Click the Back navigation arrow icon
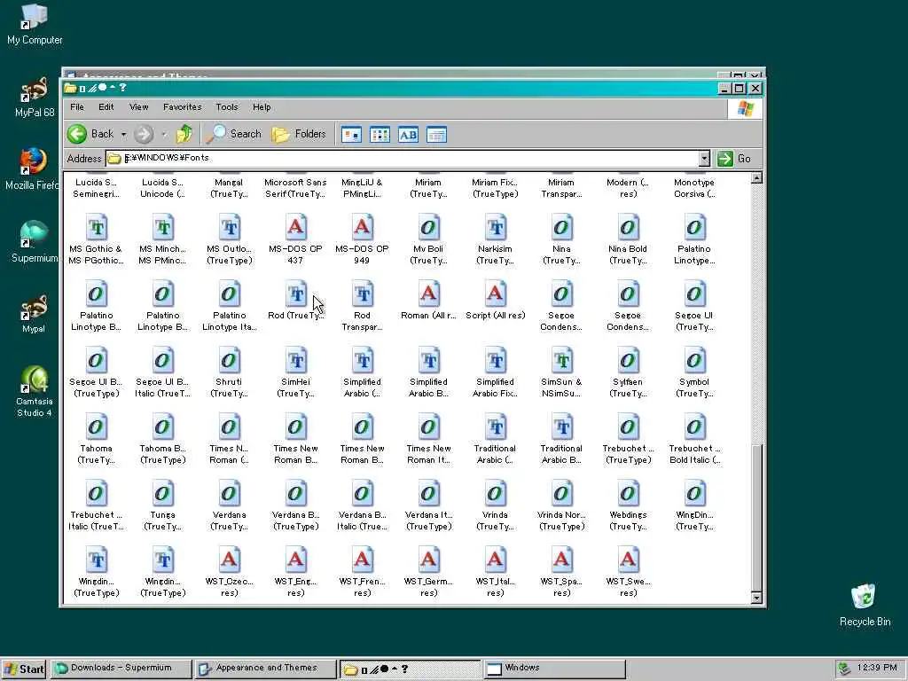 [x=76, y=135]
